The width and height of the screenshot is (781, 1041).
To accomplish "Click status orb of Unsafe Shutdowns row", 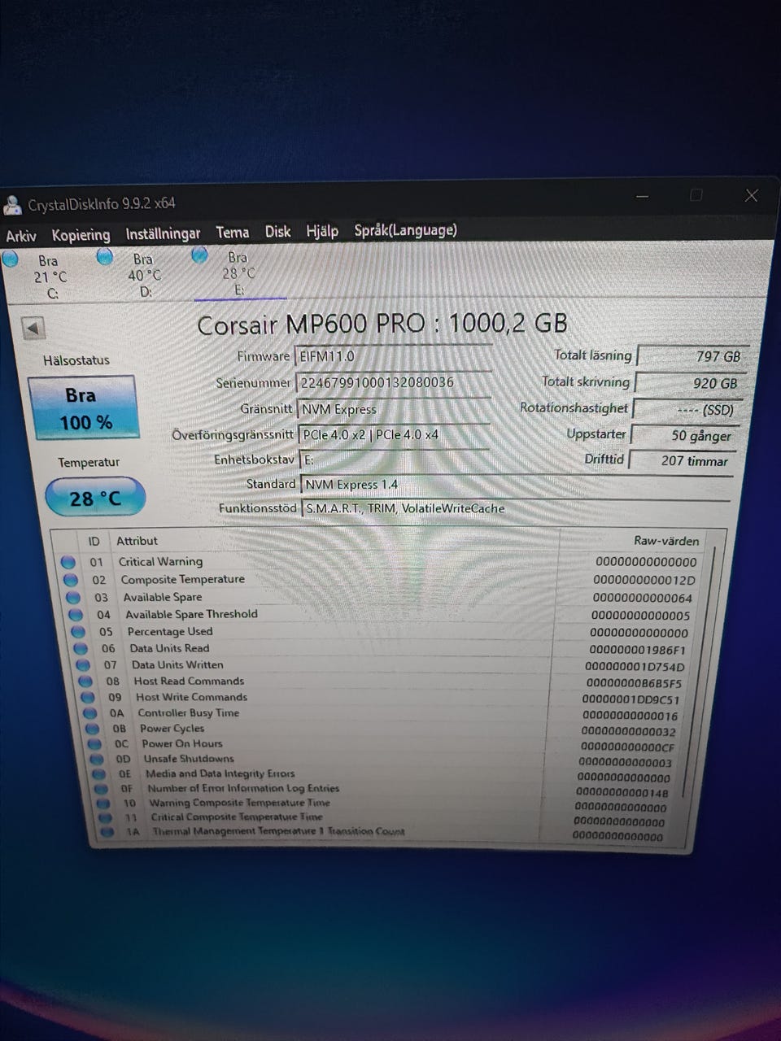I will pos(97,759).
